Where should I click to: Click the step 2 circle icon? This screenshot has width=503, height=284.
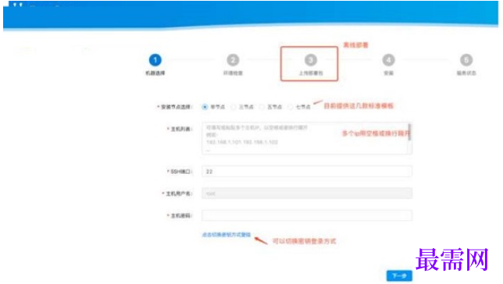[233, 60]
